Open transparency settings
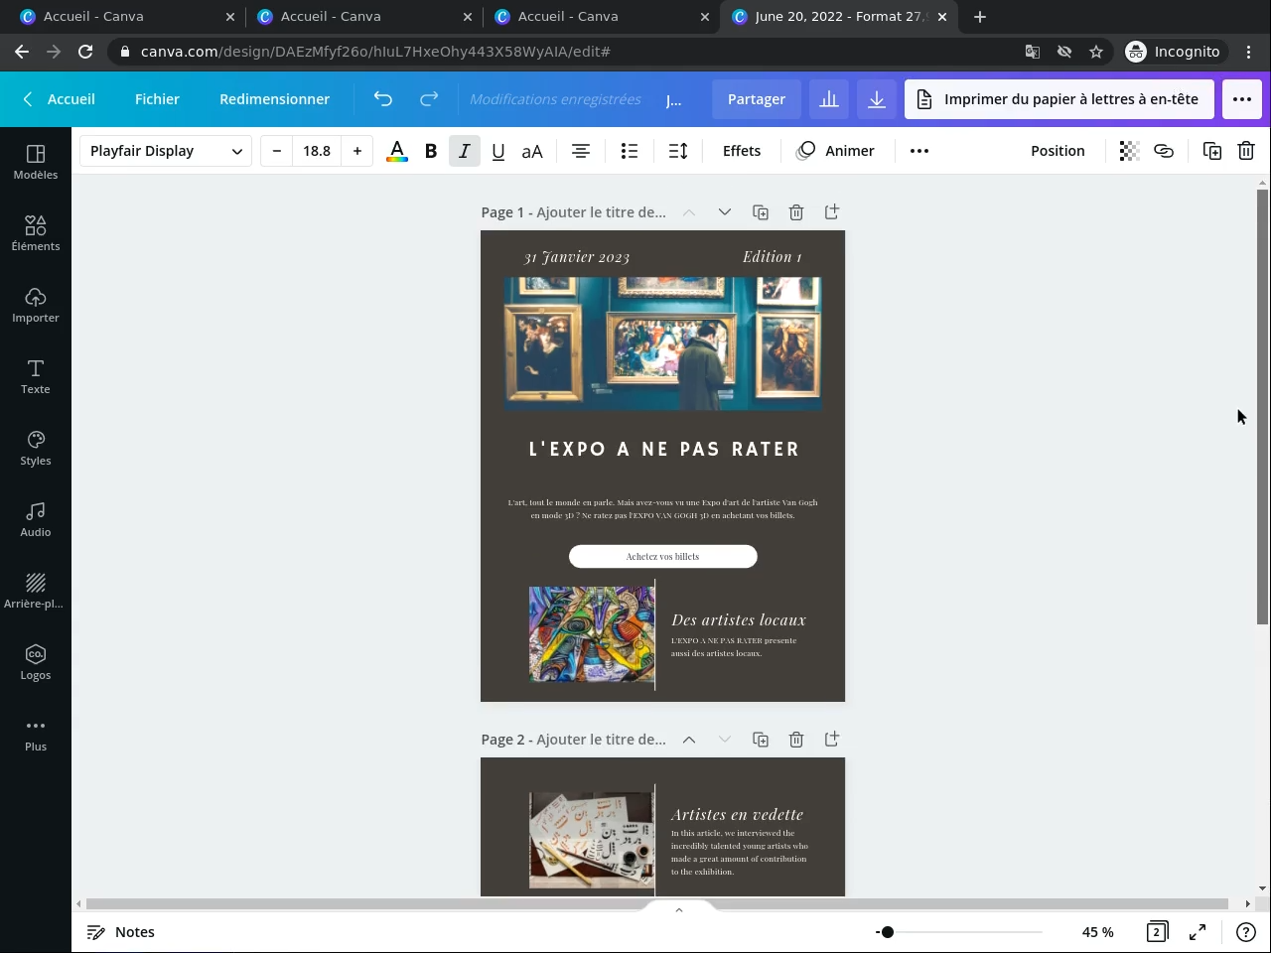Image resolution: width=1271 pixels, height=953 pixels. (x=1129, y=151)
